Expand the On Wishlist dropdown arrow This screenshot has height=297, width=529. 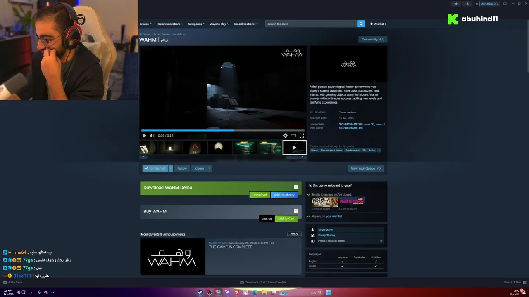(171, 168)
